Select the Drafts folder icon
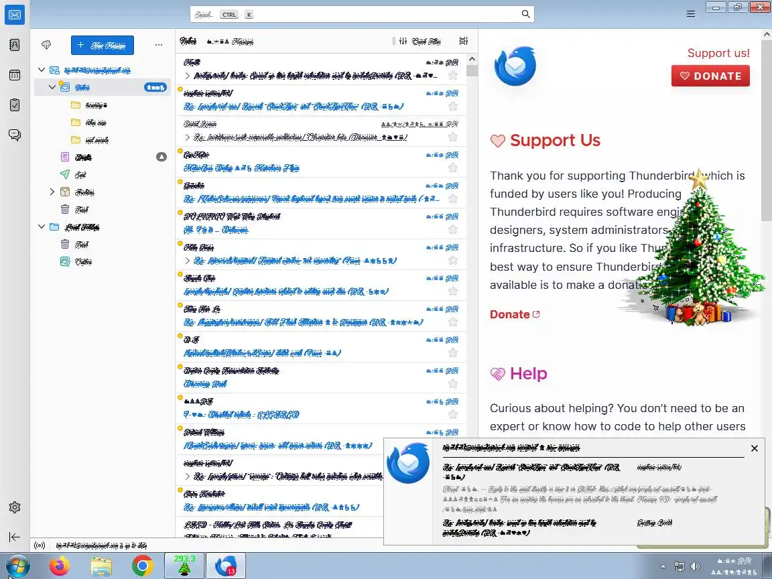The height and width of the screenshot is (579, 772). [x=65, y=157]
